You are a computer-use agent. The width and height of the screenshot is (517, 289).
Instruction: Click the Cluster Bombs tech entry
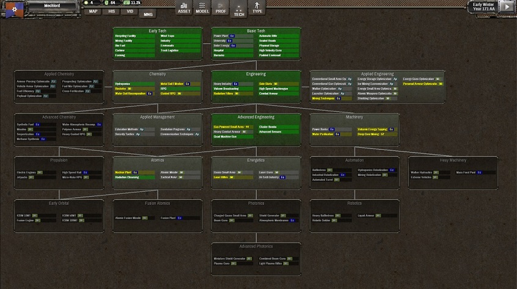279,127
